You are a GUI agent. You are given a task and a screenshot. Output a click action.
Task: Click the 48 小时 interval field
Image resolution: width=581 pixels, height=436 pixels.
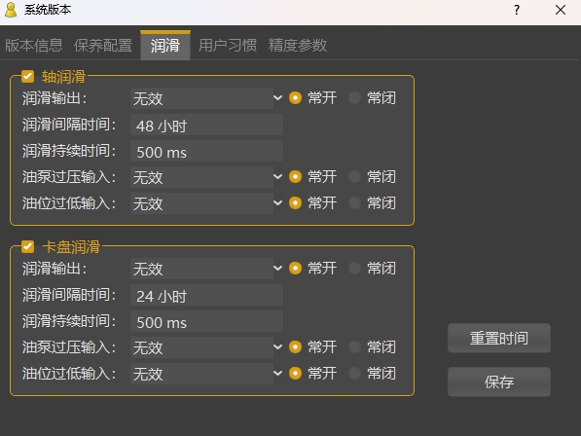[x=206, y=125]
